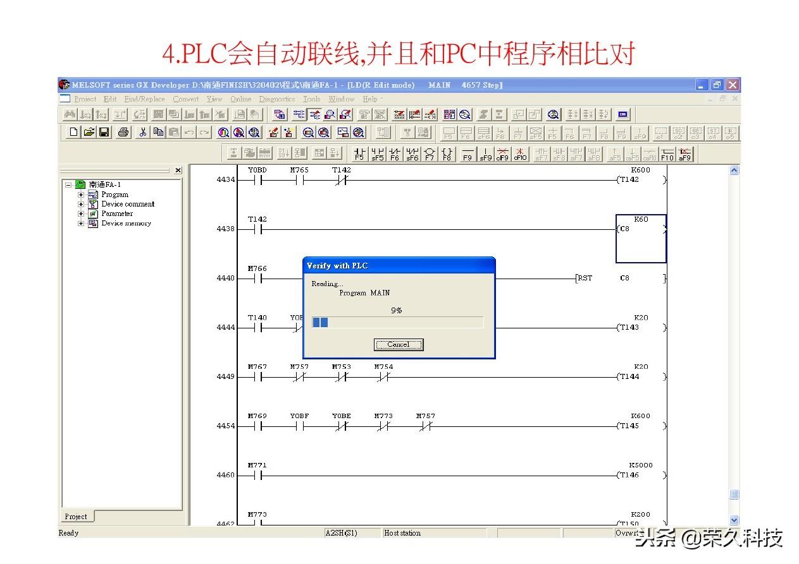
Task: Open the Online menu
Action: click(x=240, y=99)
